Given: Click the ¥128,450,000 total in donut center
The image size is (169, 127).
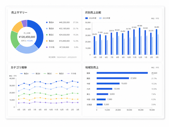Looking at the screenshot, I should pos(27,37).
